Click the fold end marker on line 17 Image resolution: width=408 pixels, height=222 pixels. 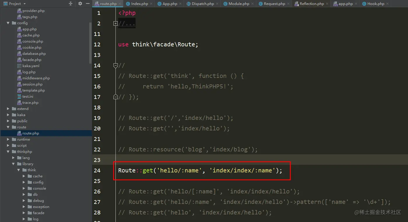(115, 97)
